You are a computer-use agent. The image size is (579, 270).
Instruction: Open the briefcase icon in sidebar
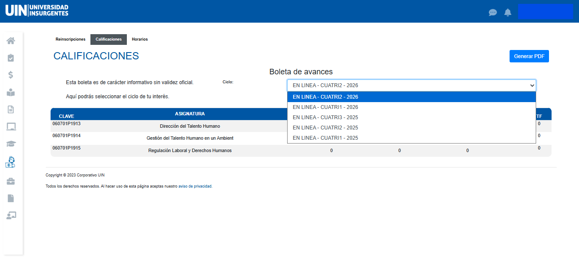[11, 181]
